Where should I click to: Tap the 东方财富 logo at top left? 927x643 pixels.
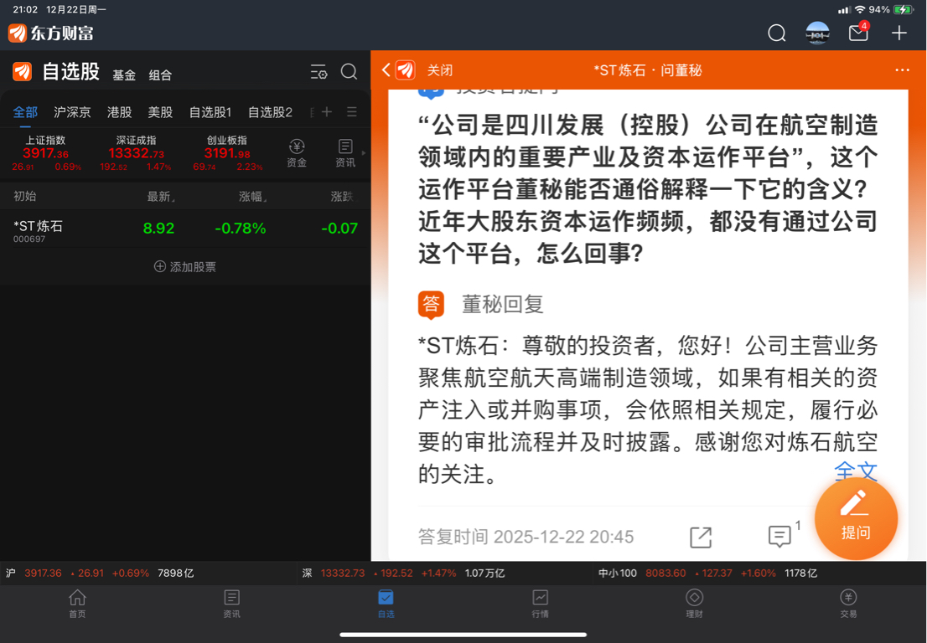point(51,33)
